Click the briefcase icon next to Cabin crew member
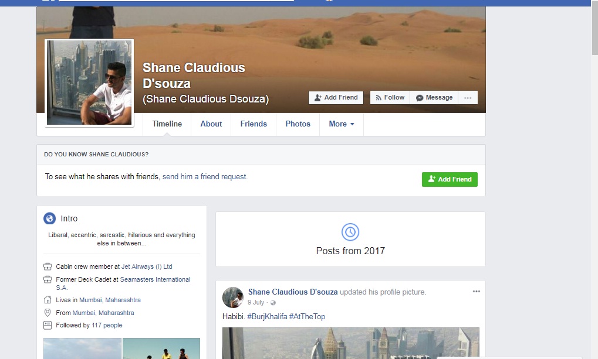 [x=48, y=266]
